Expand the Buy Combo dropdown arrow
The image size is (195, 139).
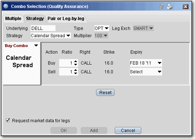click(x=36, y=46)
